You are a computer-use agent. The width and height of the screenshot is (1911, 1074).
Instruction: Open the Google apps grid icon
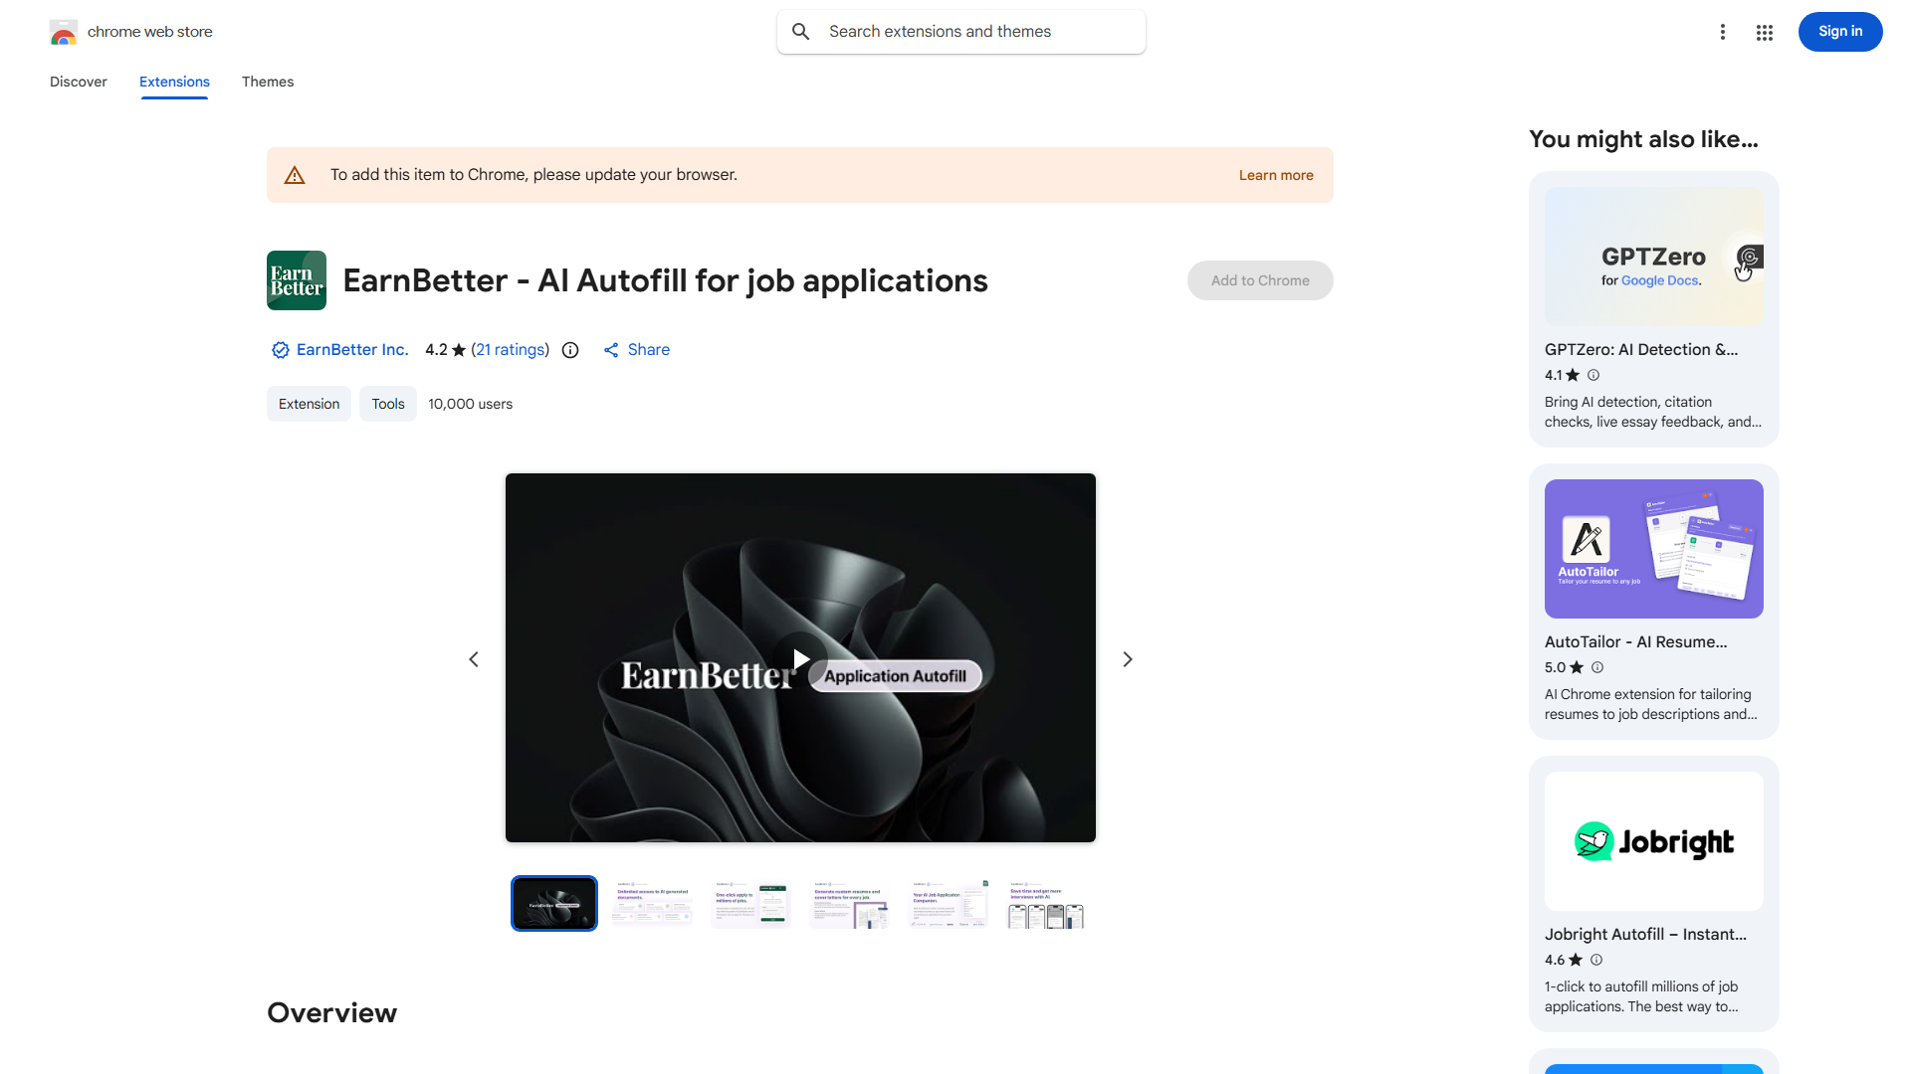click(1765, 33)
